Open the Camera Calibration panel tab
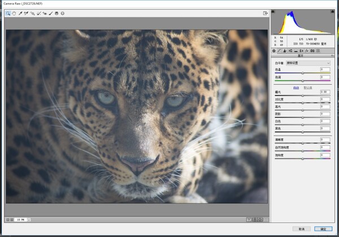 (312, 51)
